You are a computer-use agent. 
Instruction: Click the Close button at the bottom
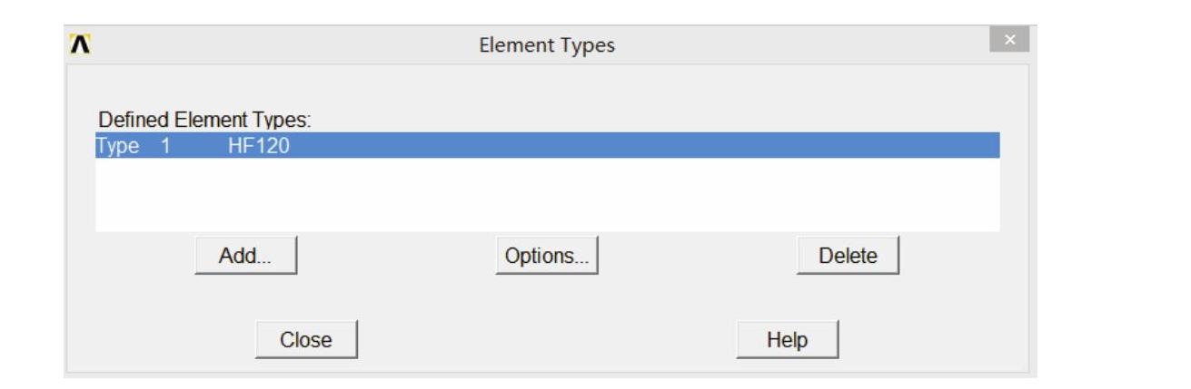point(306,340)
